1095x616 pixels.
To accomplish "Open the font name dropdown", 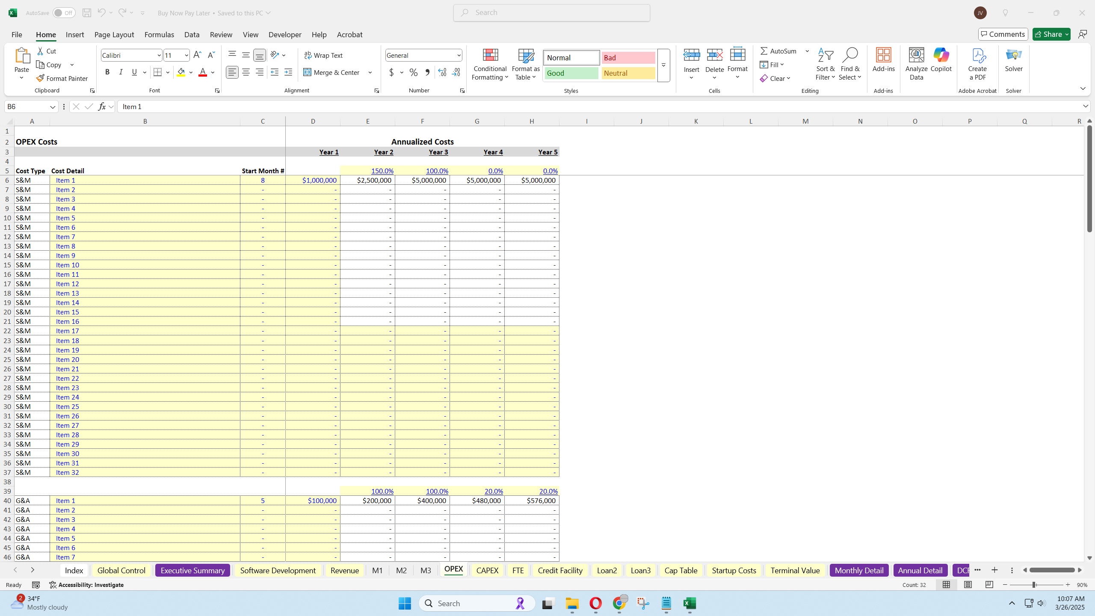I will [159, 55].
